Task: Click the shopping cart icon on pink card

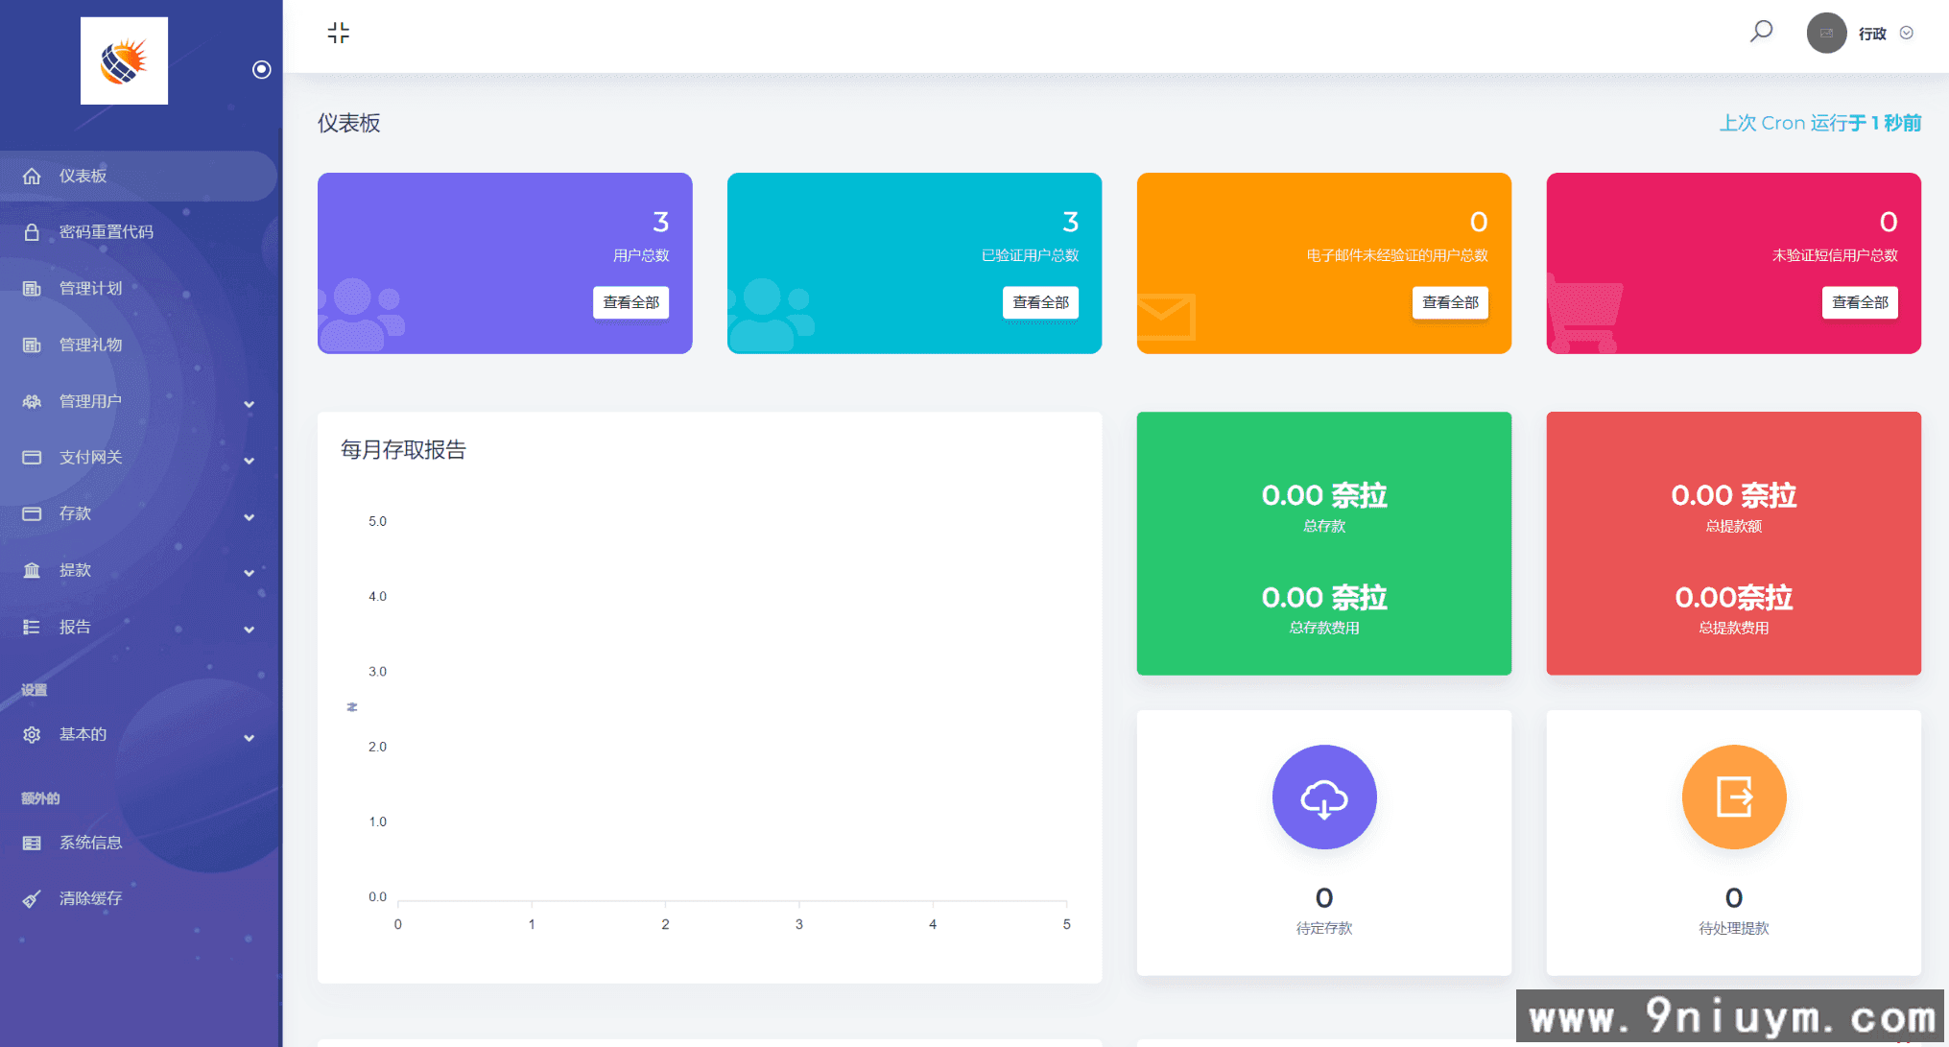Action: point(1584,313)
